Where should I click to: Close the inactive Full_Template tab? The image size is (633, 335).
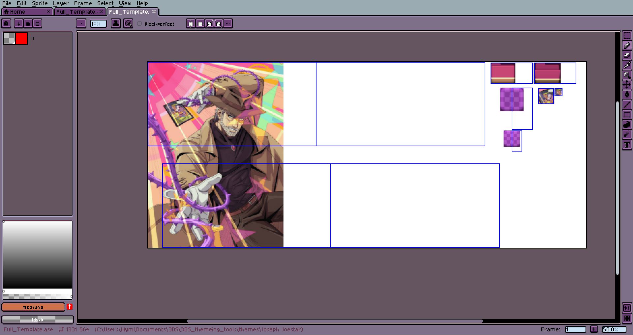[x=101, y=12]
